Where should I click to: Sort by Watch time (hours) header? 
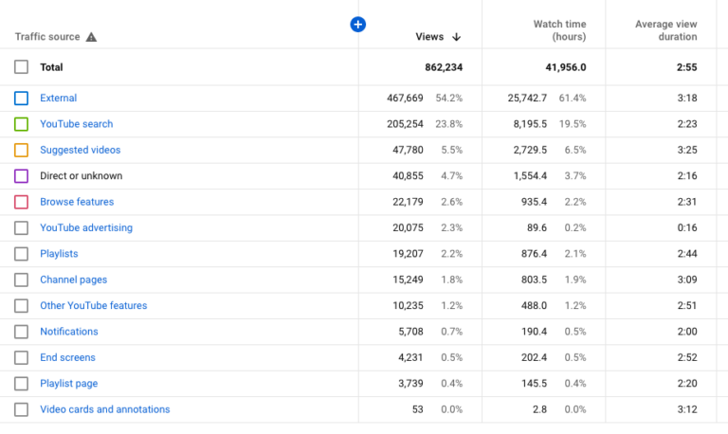pos(559,30)
